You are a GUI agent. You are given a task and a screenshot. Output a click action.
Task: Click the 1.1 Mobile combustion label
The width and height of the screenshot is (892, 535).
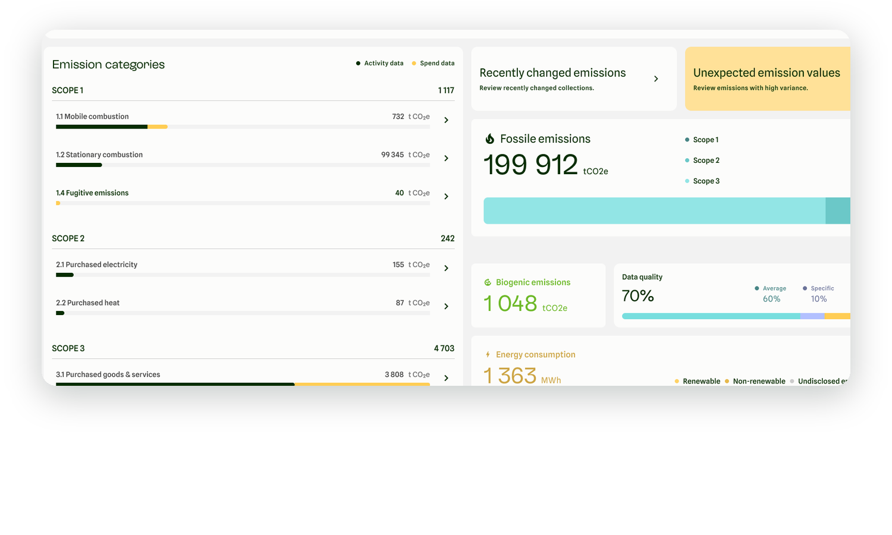[x=92, y=117]
